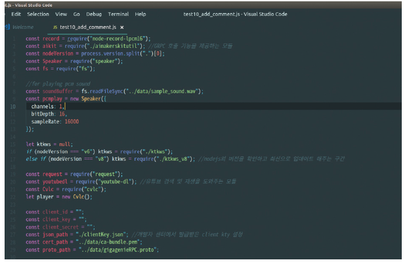Click the "cvlc" string on line 21

pos(93,189)
